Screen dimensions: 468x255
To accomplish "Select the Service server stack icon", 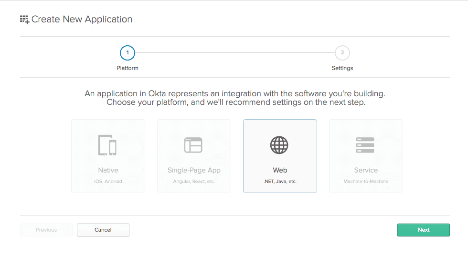I will click(365, 145).
